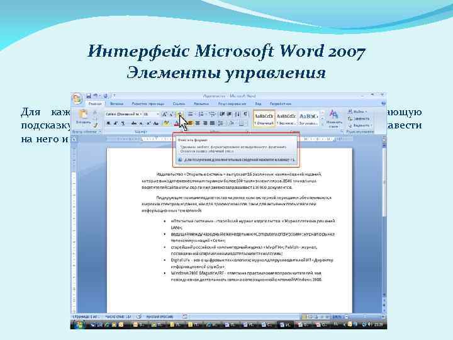This screenshot has height=340, width=453.
Task: Click the yellow text highlight color button
Action: pyautogui.click(x=166, y=123)
